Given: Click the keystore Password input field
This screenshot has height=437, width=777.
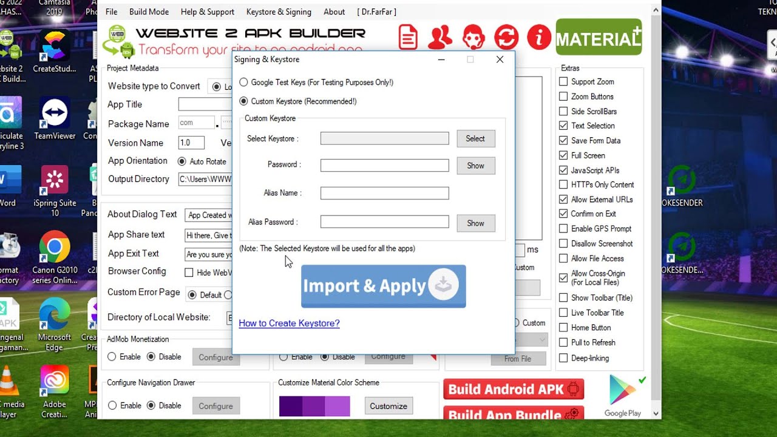Looking at the screenshot, I should 385,165.
